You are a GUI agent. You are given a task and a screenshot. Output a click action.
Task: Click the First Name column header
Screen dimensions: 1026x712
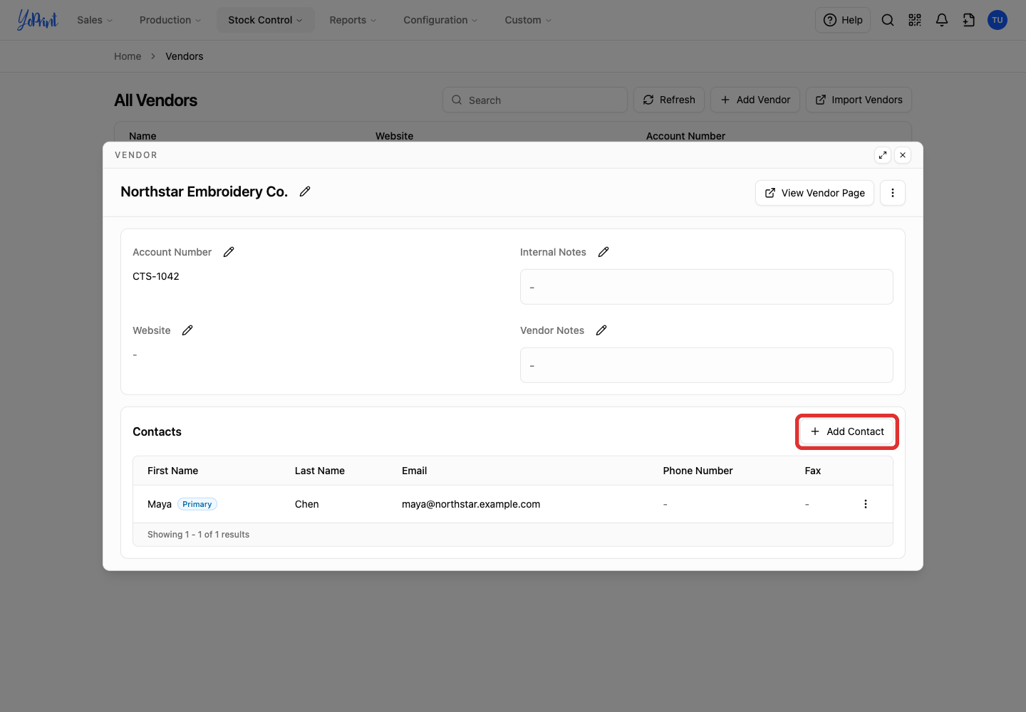173,471
